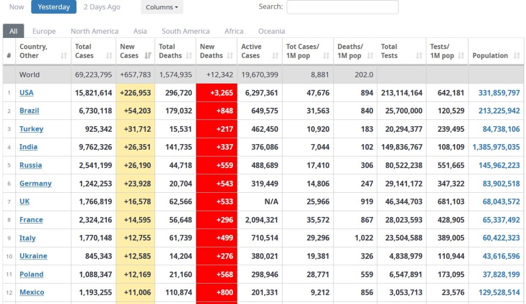Sort by Total Deaths using sort arrows
The height and width of the screenshot is (304, 526).
[189, 56]
